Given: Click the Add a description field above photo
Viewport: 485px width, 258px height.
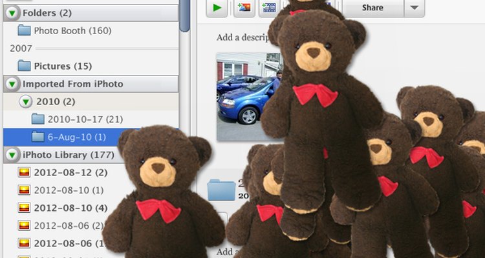Looking at the screenshot, I should [x=243, y=37].
